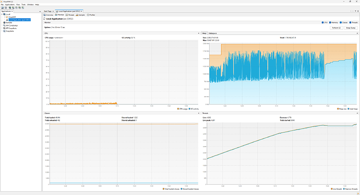Click the Heap Dump button
The height and width of the screenshot is (195, 360).
pyautogui.click(x=351, y=28)
